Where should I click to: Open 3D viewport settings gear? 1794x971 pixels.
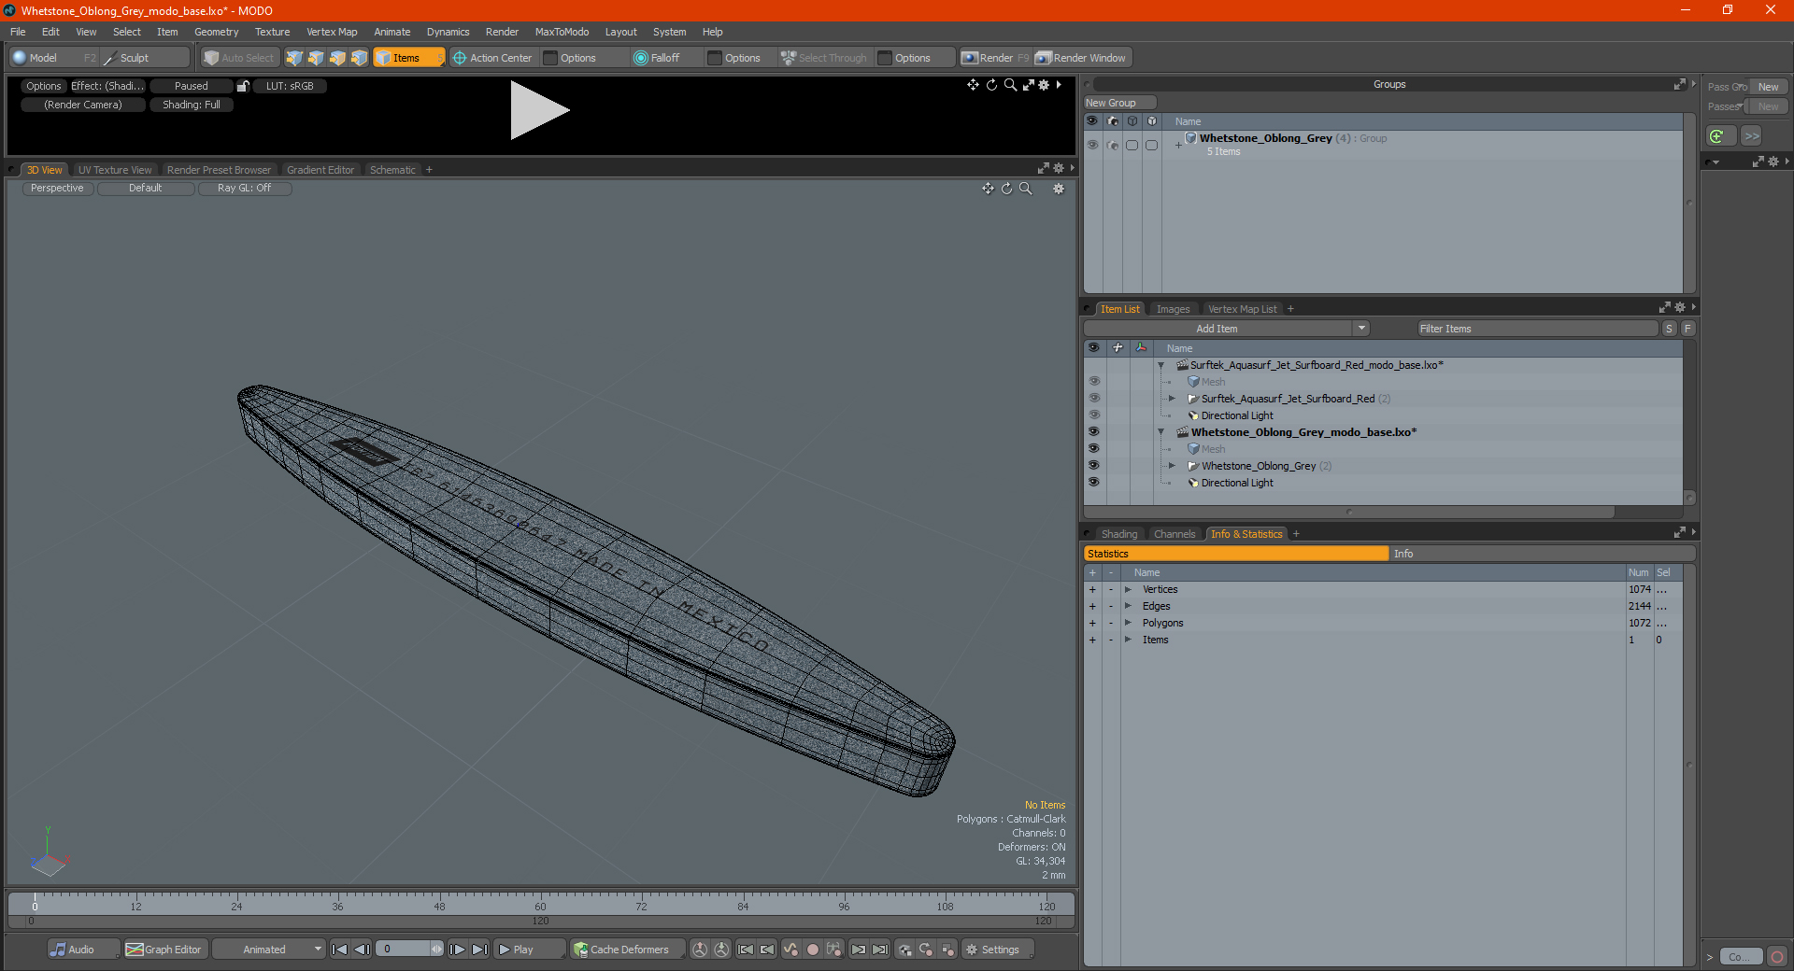[1059, 189]
